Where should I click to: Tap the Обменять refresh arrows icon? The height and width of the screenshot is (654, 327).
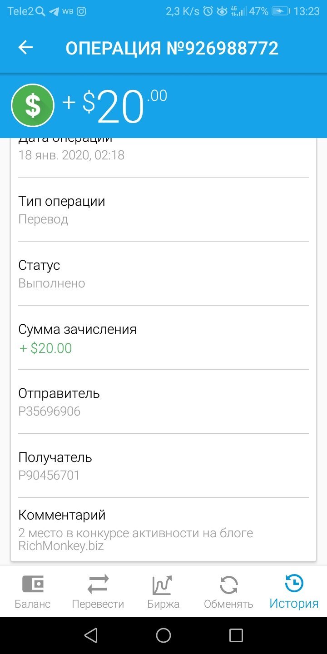pyautogui.click(x=228, y=585)
